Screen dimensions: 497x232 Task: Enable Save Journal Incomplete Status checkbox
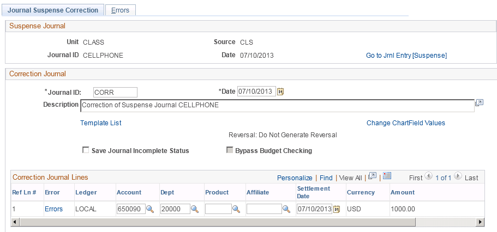tap(86, 150)
